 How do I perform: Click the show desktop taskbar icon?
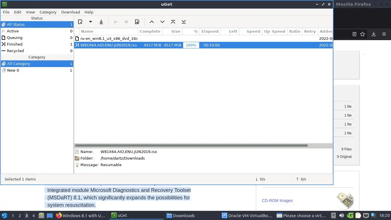point(50,215)
